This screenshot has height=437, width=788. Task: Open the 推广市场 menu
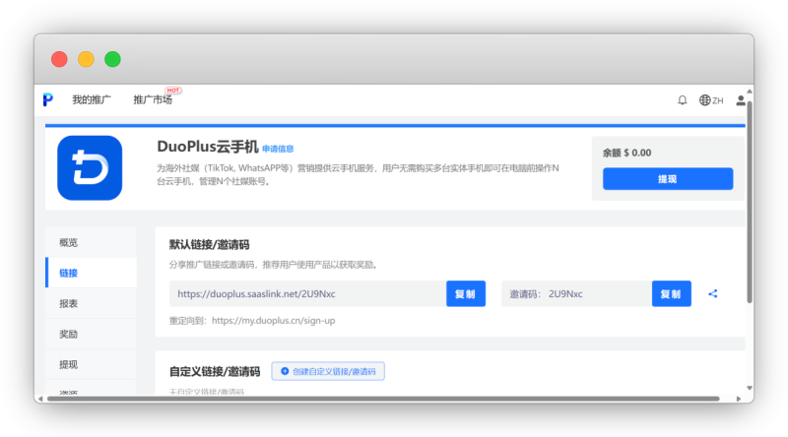point(153,100)
